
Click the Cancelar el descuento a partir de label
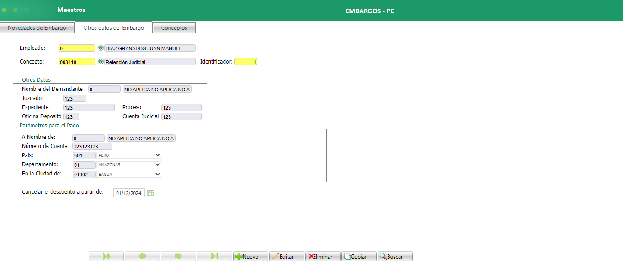(x=63, y=192)
